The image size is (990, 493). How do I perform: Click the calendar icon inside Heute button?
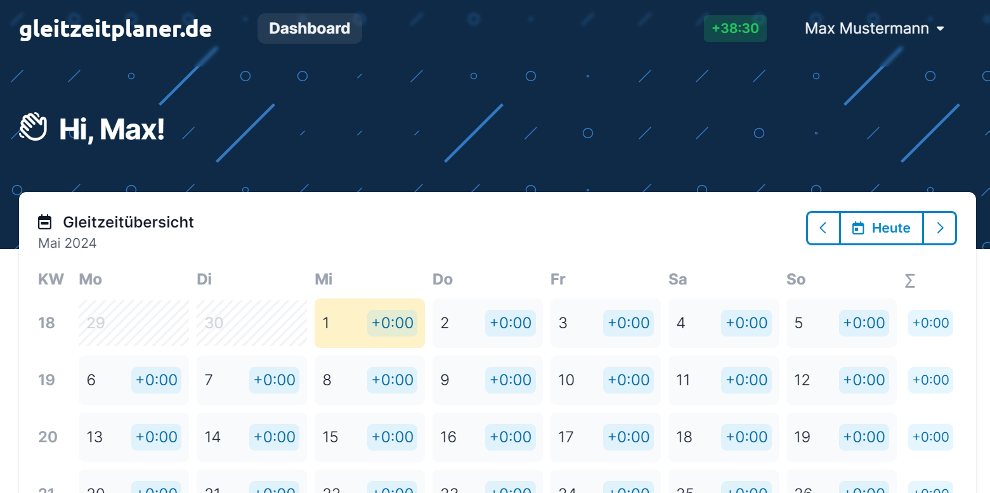(858, 228)
